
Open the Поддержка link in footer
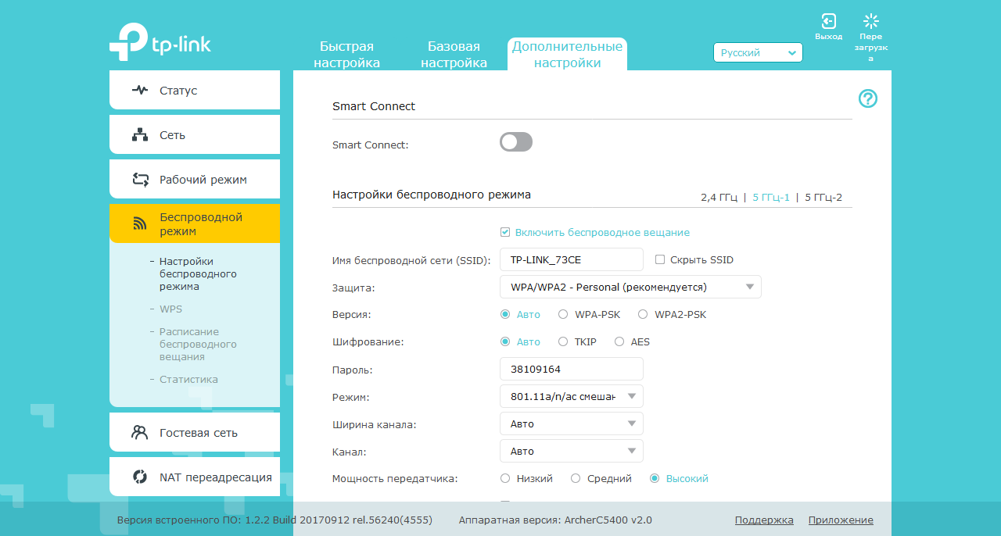764,520
